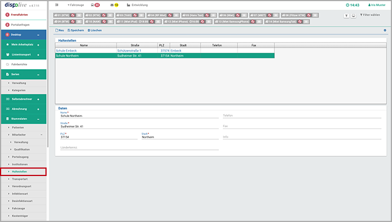Toggle the box next to 09 (BTW)
Image resolution: width=392 pixels, height=222 pixels.
point(79,22)
